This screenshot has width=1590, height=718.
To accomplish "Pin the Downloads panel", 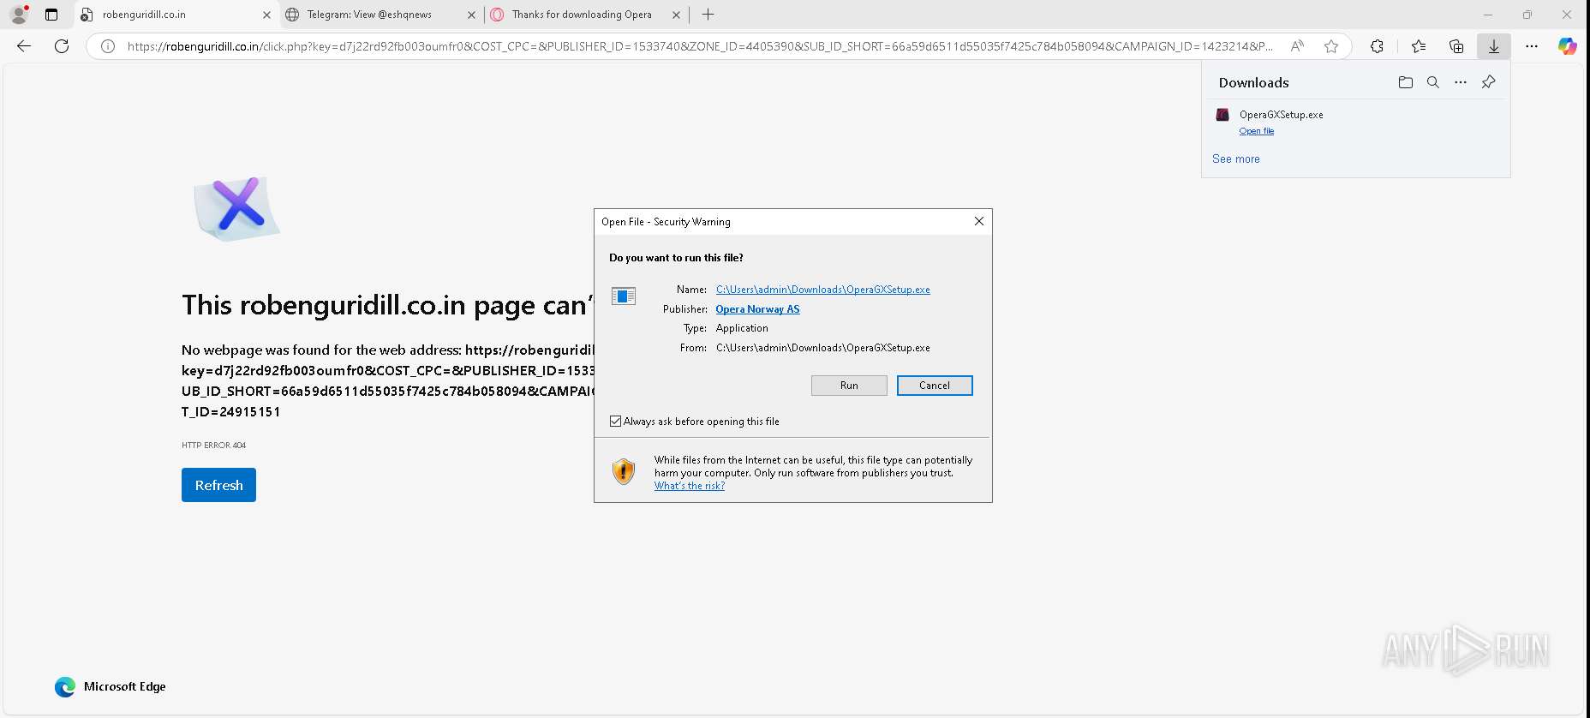I will click(x=1489, y=82).
